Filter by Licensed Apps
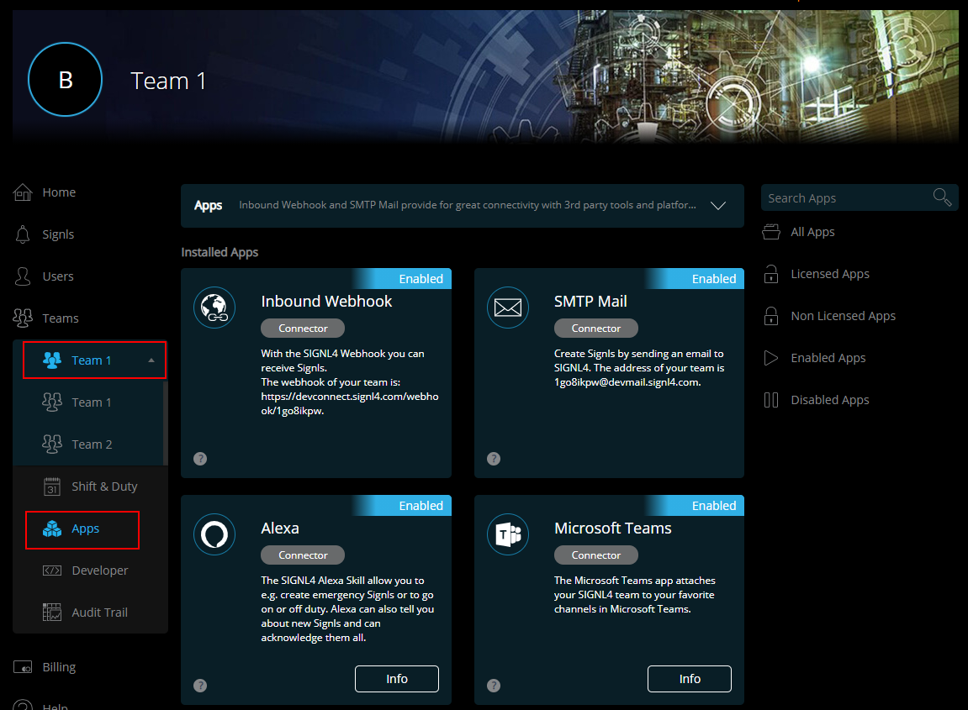This screenshot has height=710, width=968. point(830,274)
